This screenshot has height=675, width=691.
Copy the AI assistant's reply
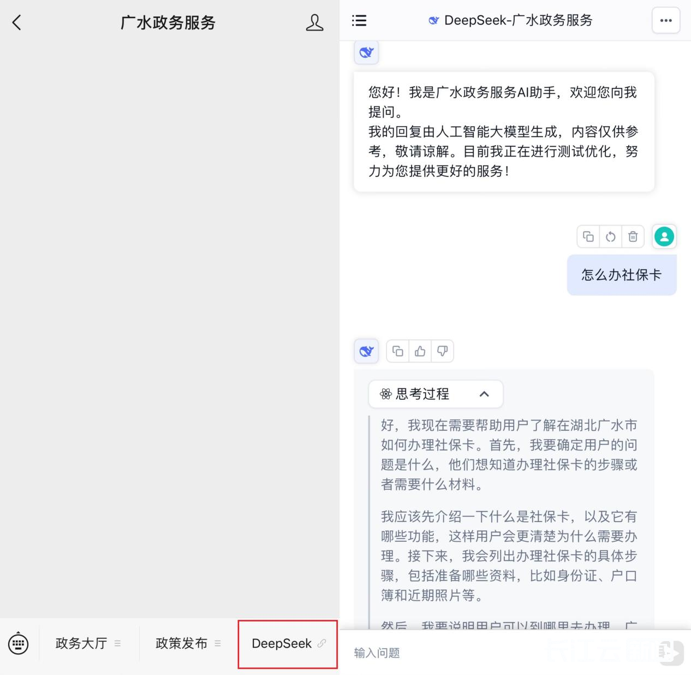[398, 351]
